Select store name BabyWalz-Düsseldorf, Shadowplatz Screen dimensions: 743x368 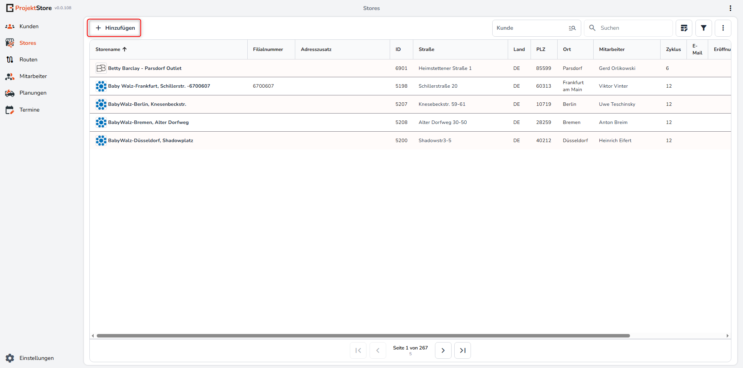pos(151,141)
